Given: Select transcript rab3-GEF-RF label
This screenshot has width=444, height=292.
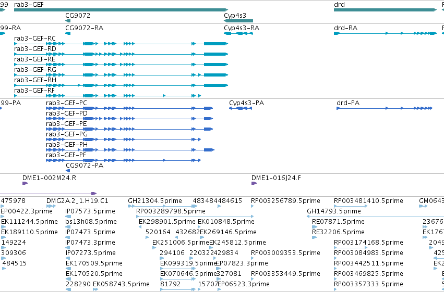Looking at the screenshot, I should pos(34,91).
